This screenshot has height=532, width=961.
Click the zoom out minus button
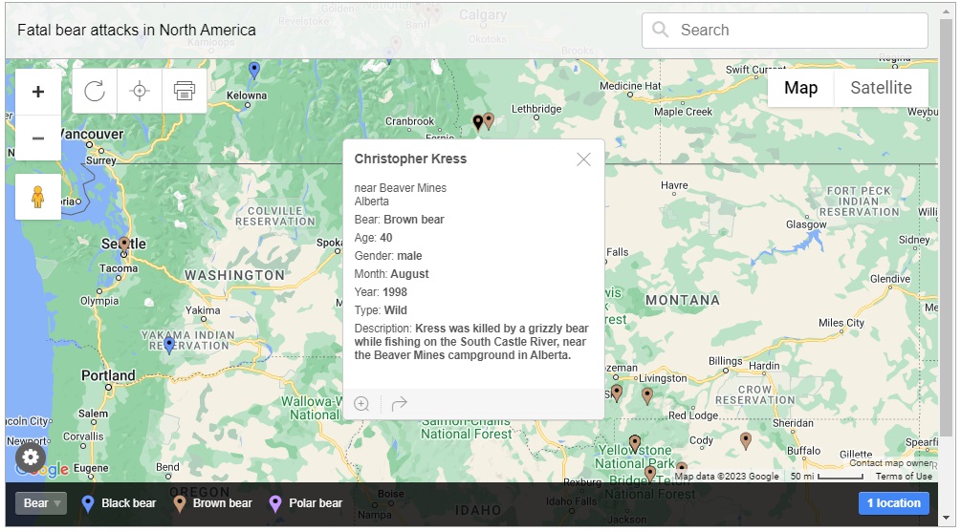[38, 138]
